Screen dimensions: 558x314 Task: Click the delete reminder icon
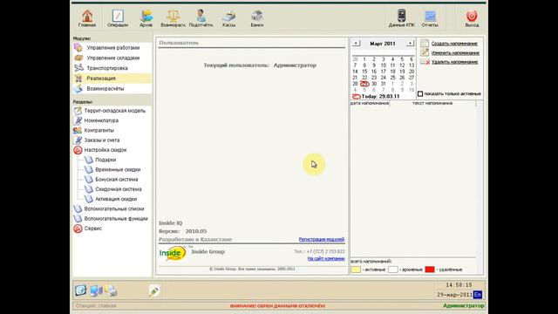click(425, 62)
